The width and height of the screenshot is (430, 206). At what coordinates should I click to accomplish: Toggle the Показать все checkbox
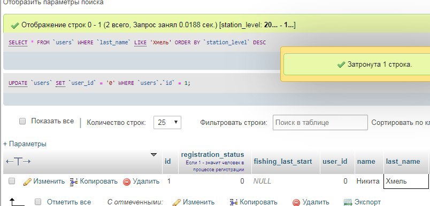(x=22, y=121)
